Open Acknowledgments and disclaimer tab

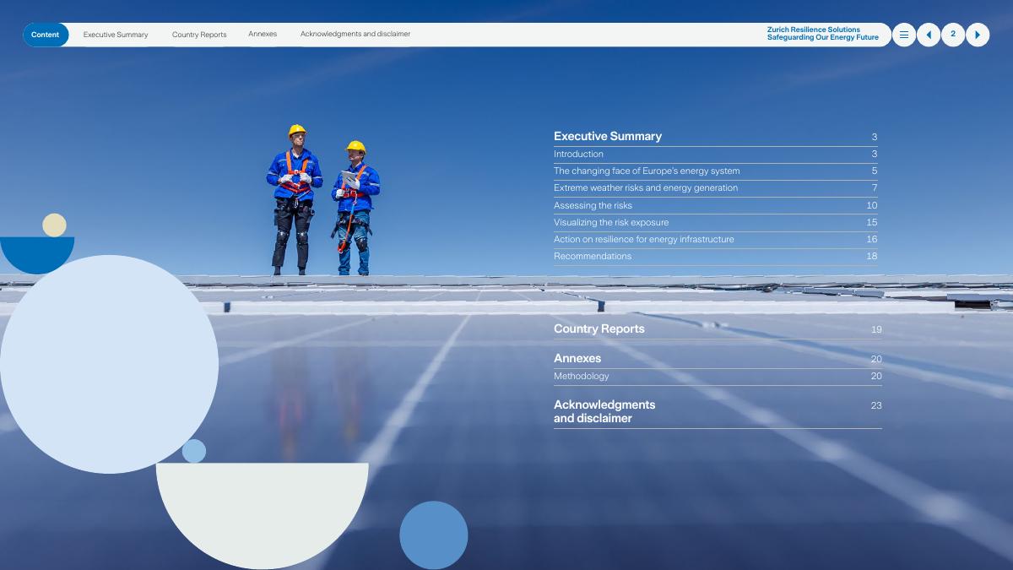point(355,35)
